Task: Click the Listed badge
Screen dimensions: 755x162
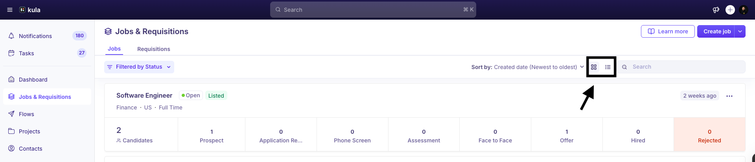Action: tap(216, 96)
